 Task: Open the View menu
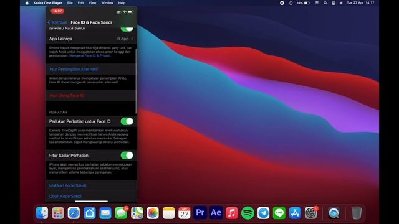tap(92, 3)
